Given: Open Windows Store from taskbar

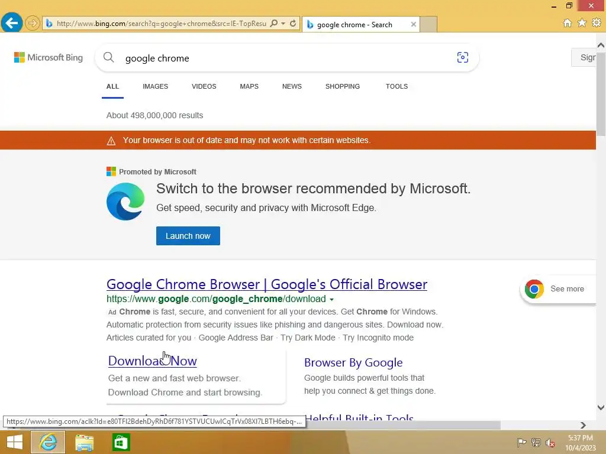Looking at the screenshot, I should [x=121, y=442].
